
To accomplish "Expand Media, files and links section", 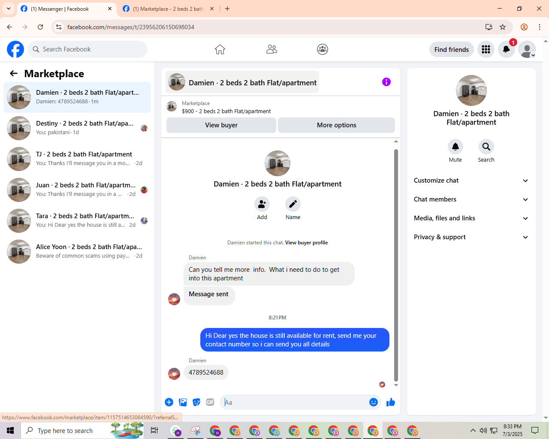I will tap(471, 218).
